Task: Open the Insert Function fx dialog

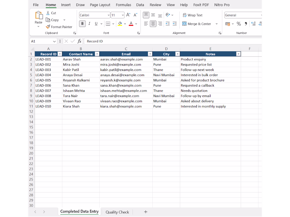Action: (79, 41)
